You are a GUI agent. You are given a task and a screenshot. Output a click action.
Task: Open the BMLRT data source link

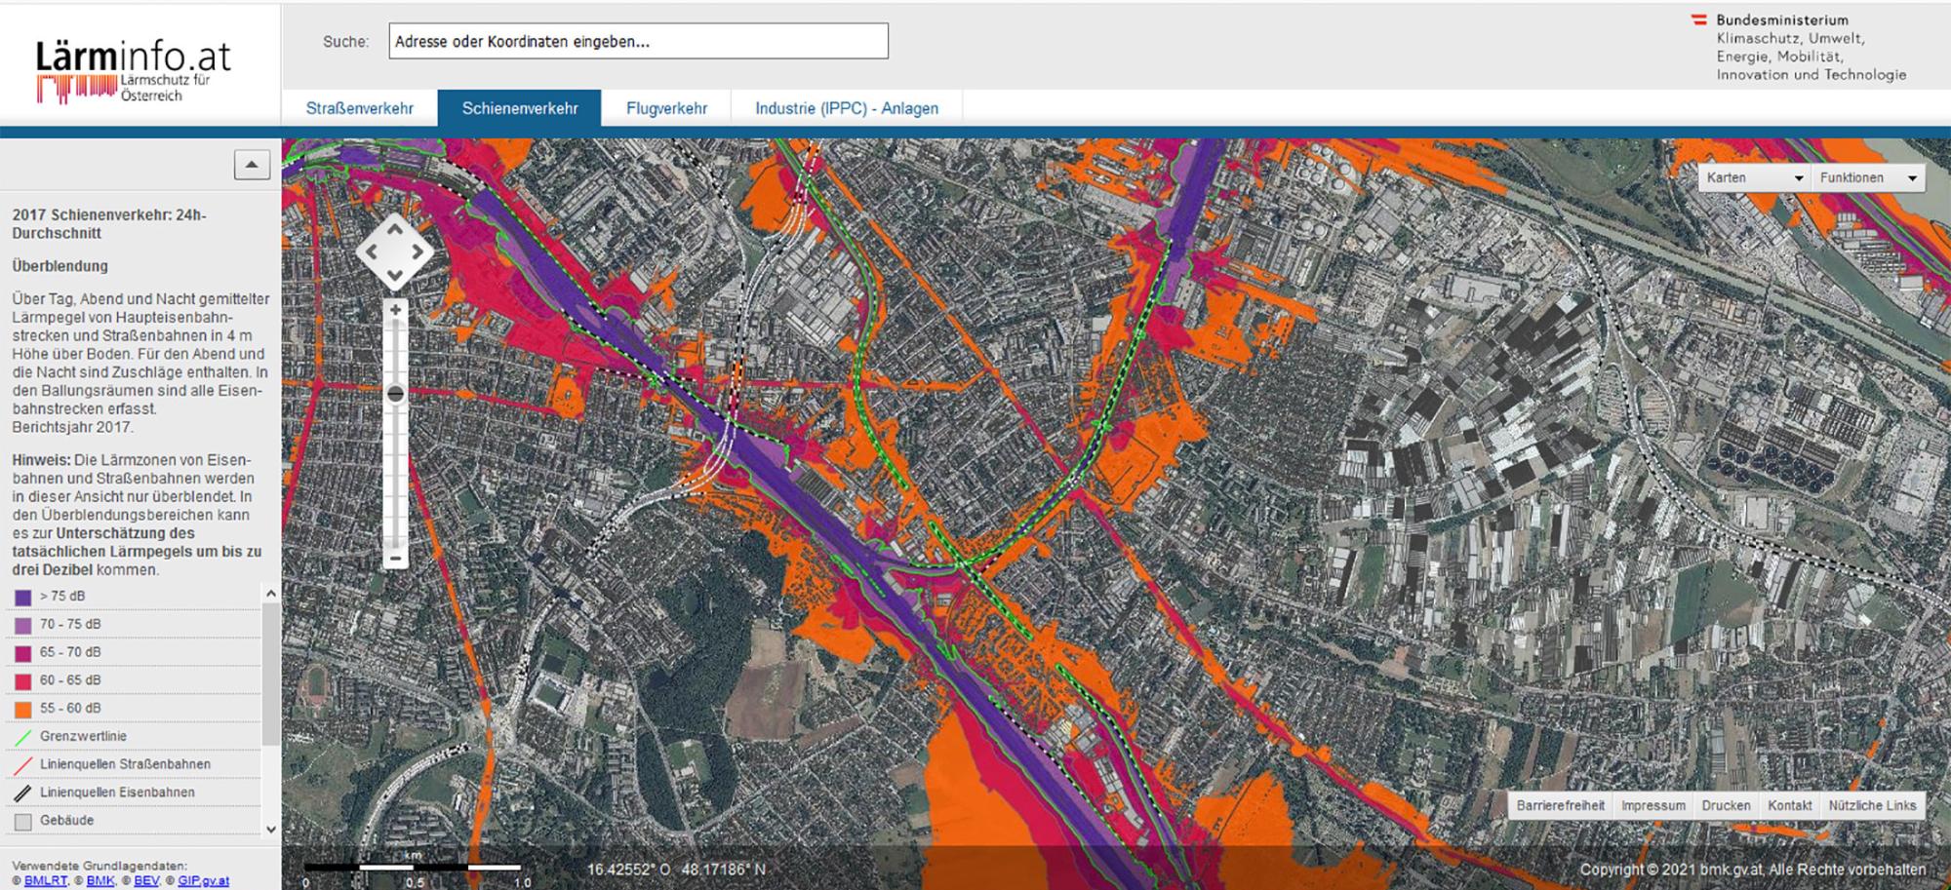click(x=46, y=880)
